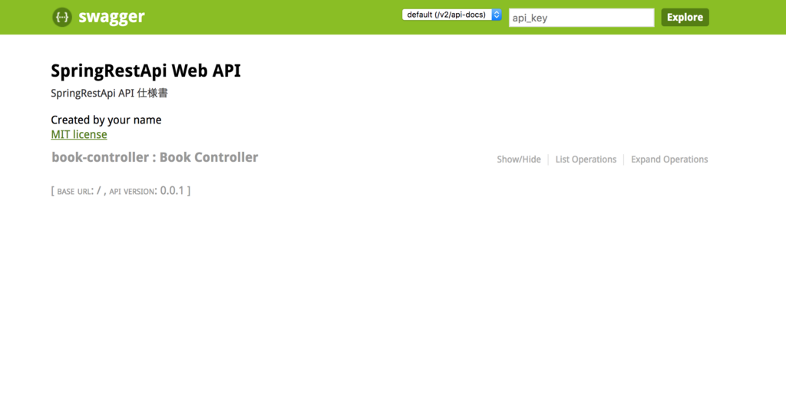Click List Operations link
786x408 pixels.
pos(586,160)
